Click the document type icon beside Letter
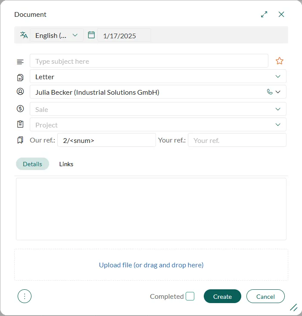This screenshot has width=302, height=316. [20, 77]
